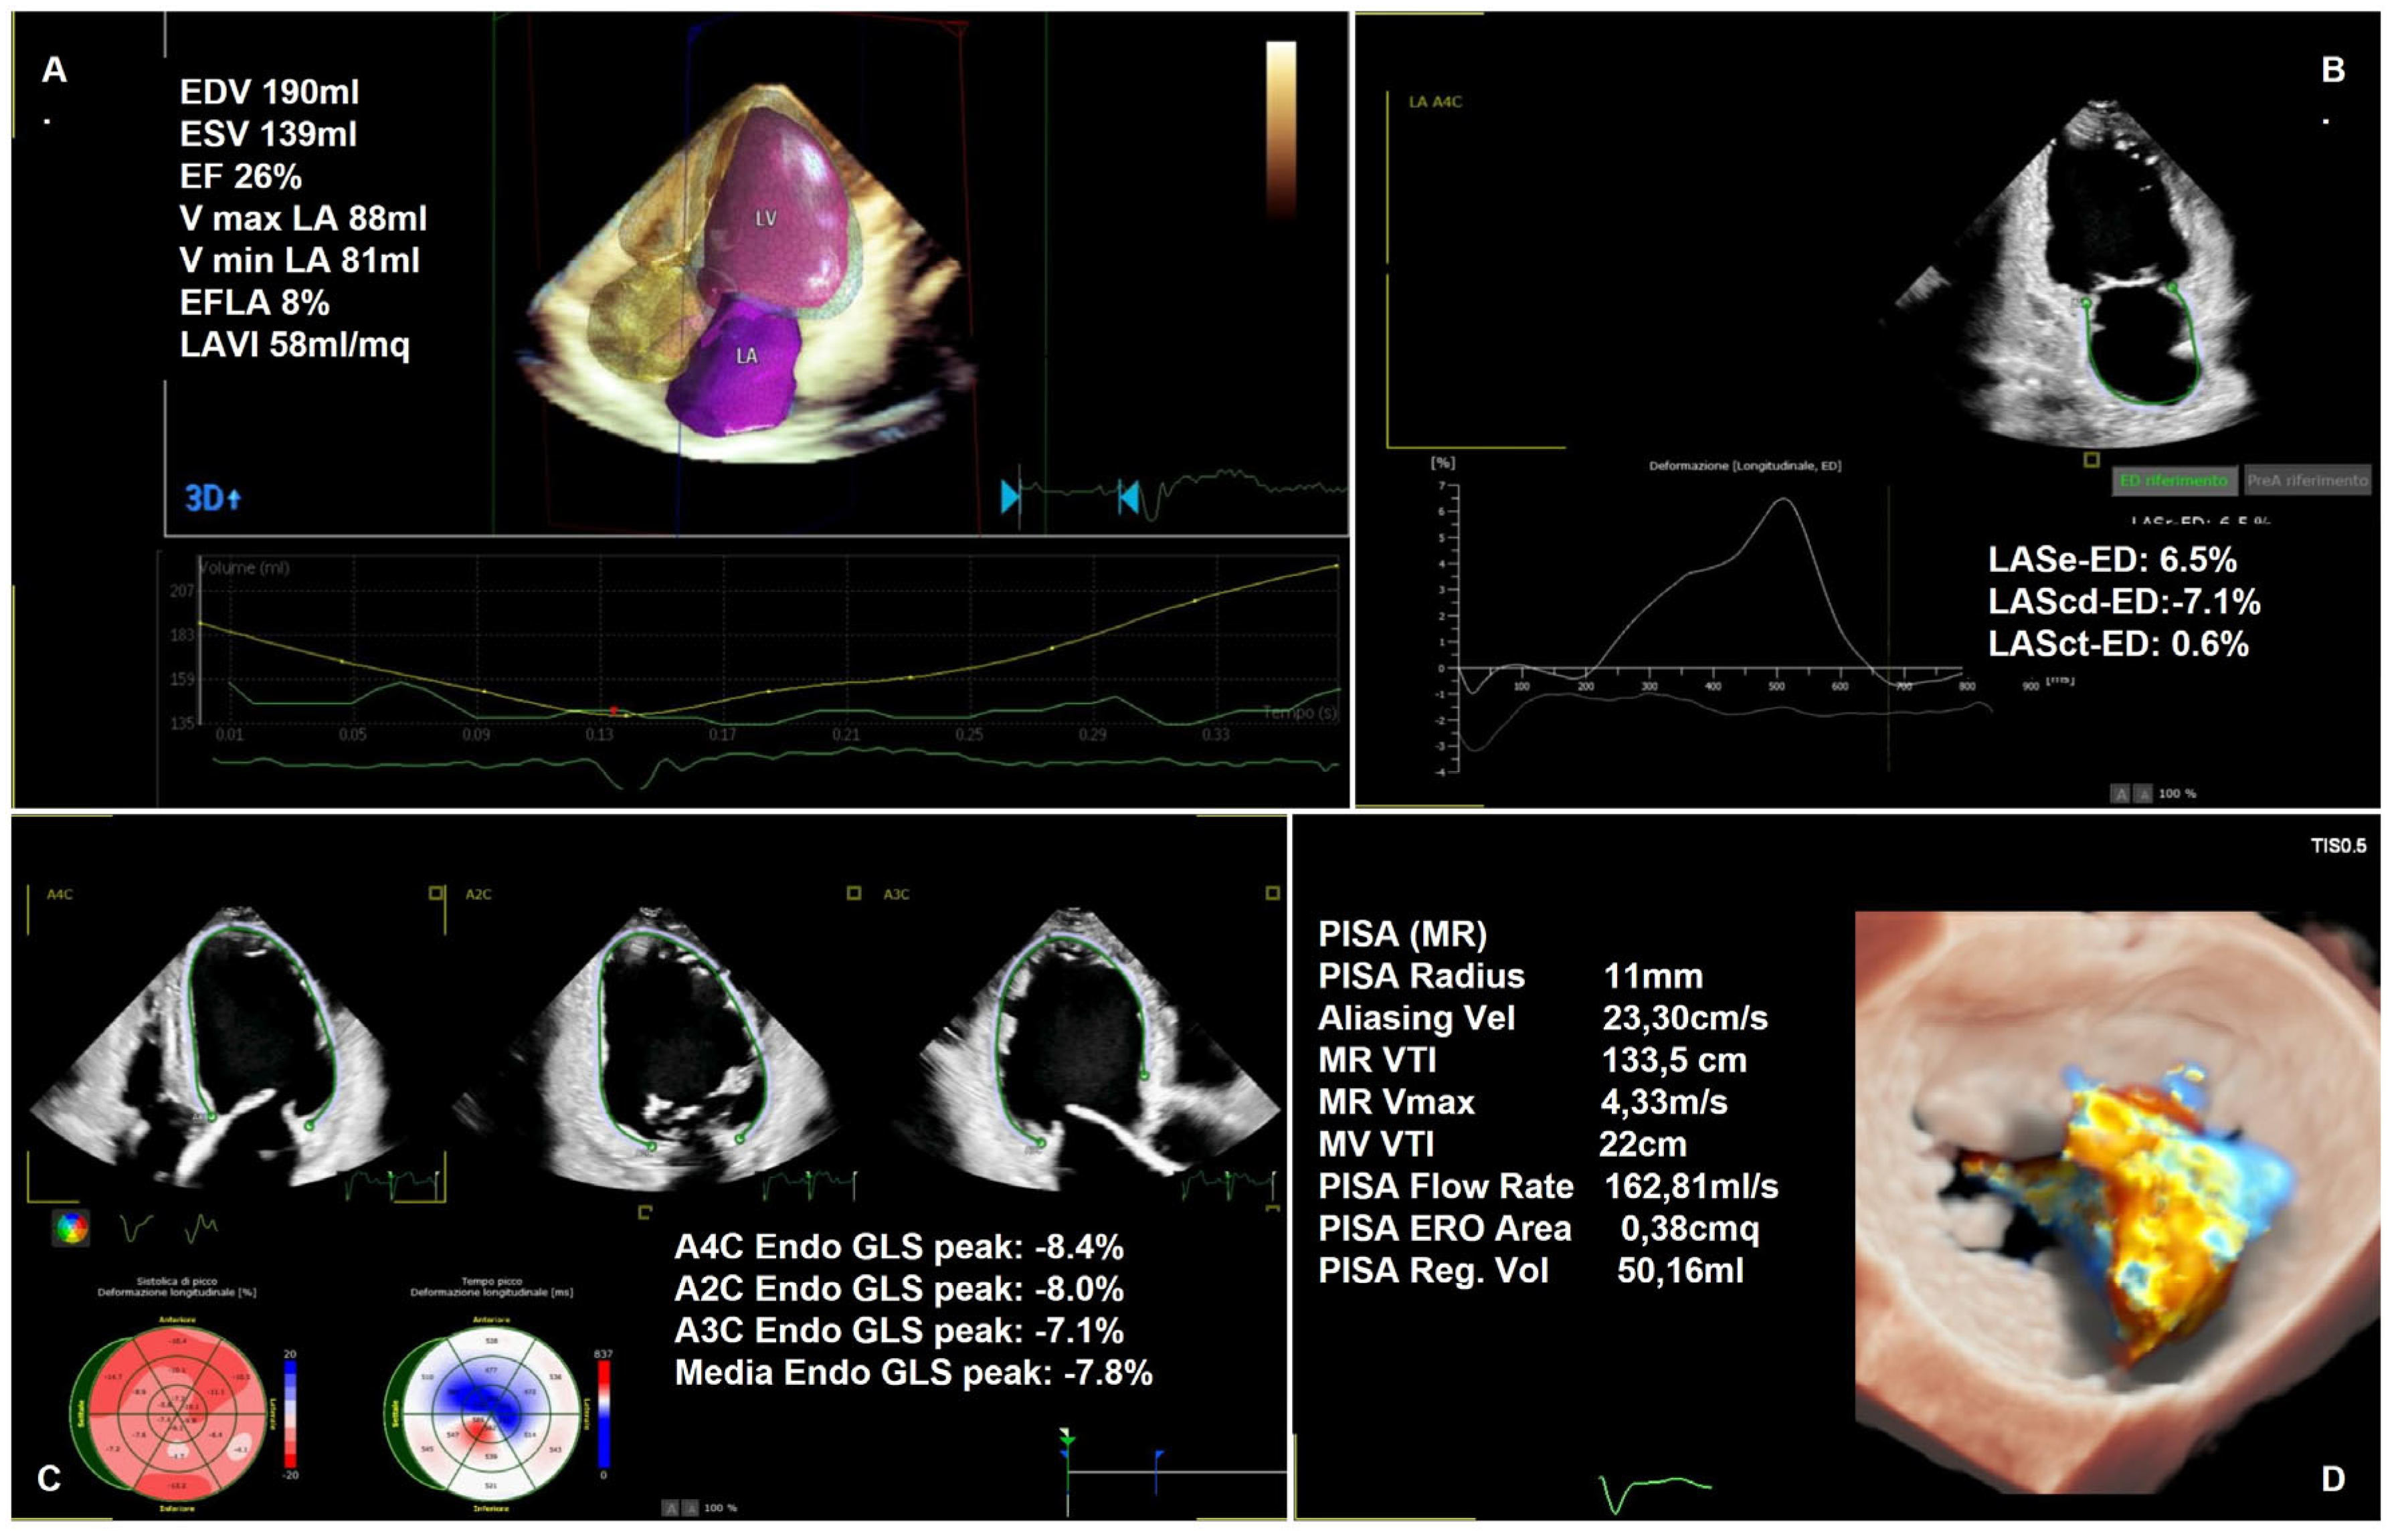The image size is (2398, 1540).
Task: Click the 3D up-arrow indicator
Action: [212, 497]
